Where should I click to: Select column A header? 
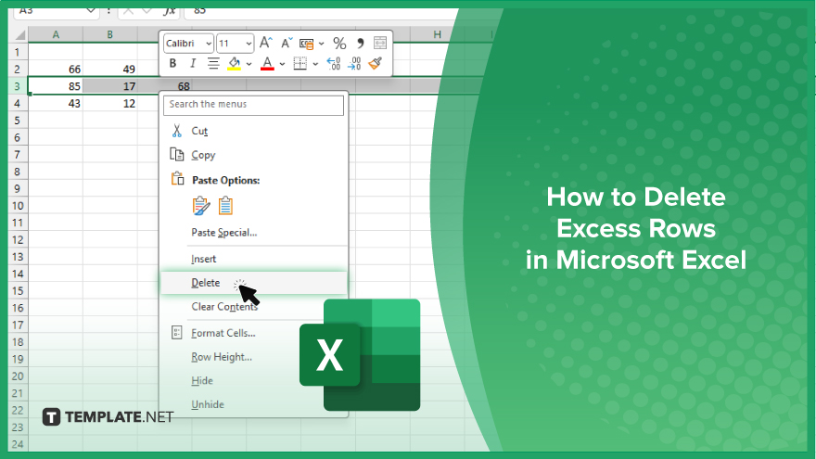pyautogui.click(x=56, y=34)
